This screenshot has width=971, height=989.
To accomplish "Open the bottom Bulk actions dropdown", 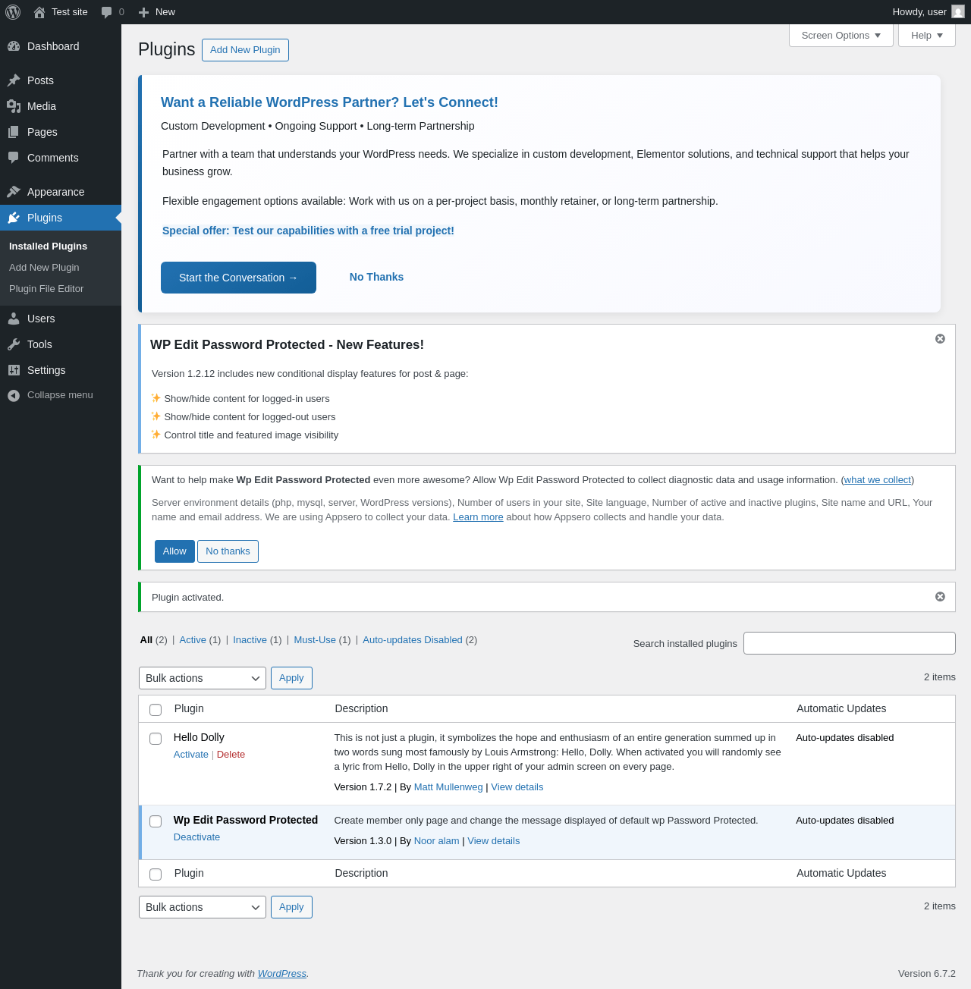I will tap(203, 907).
